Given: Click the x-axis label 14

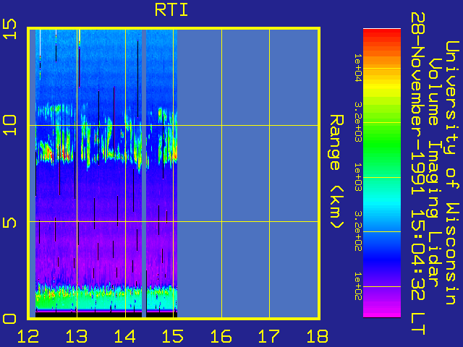Looking at the screenshot, I should tap(125, 336).
